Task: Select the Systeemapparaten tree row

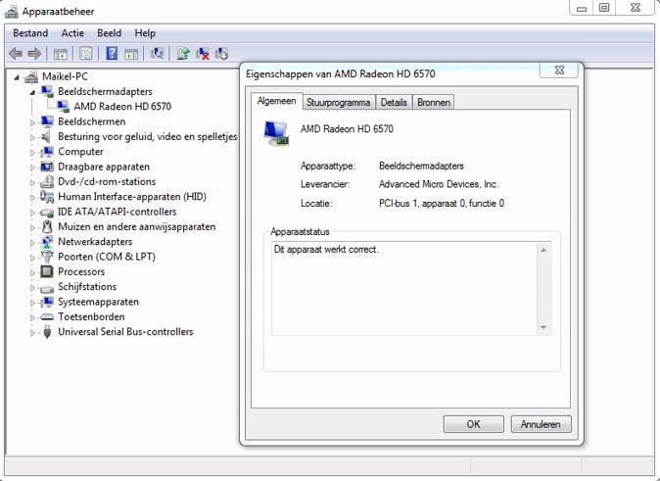Action: coord(98,302)
